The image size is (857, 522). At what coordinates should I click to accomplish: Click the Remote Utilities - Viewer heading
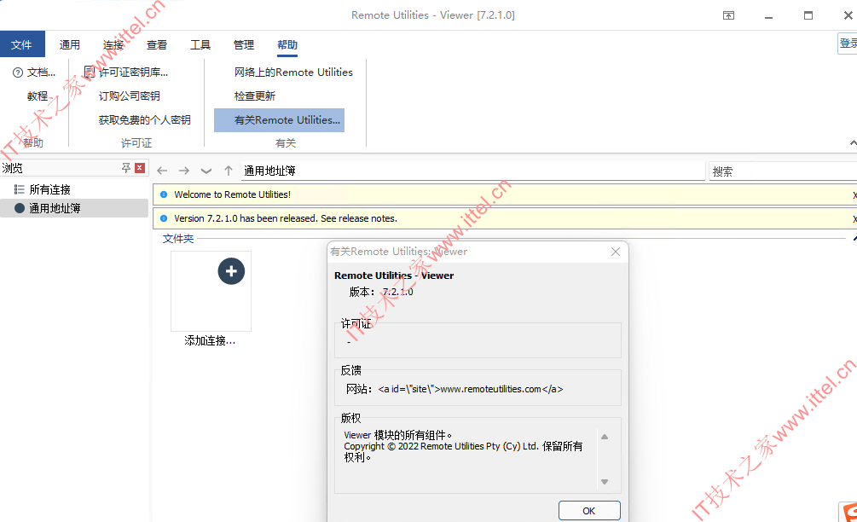coord(394,275)
